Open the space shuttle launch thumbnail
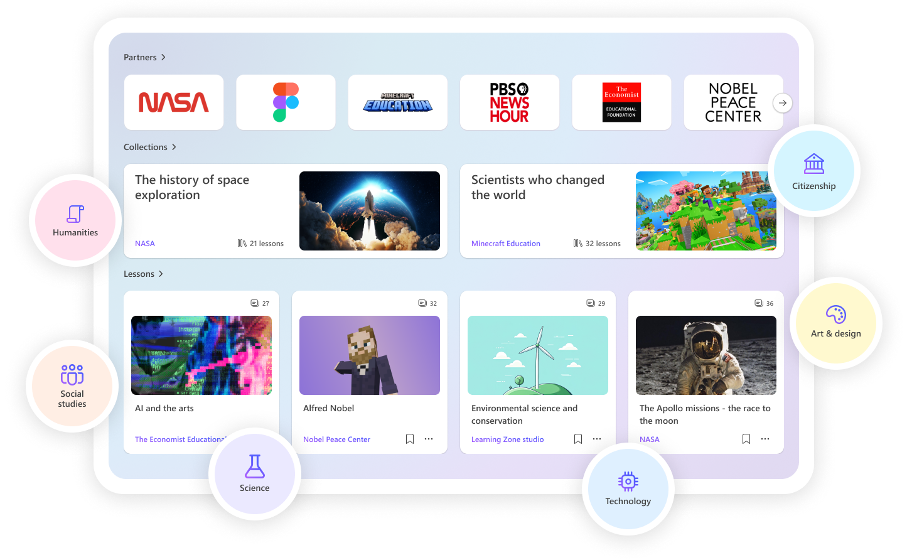This screenshot has width=907, height=560. point(370,211)
